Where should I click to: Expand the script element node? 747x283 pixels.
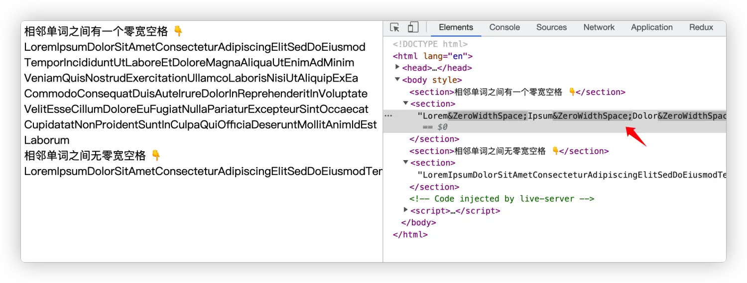406,210
